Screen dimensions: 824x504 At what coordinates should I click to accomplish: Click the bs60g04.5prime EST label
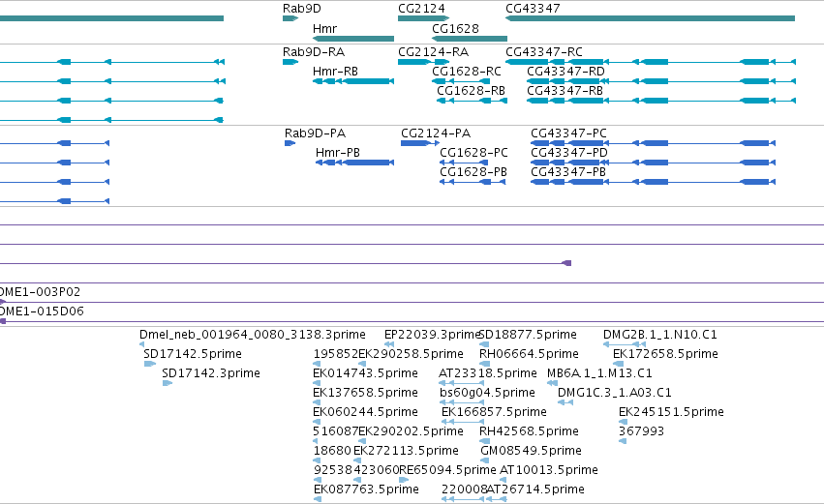(487, 393)
